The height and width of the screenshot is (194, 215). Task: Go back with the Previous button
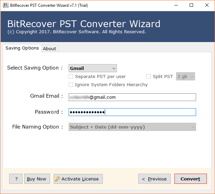tap(154, 179)
